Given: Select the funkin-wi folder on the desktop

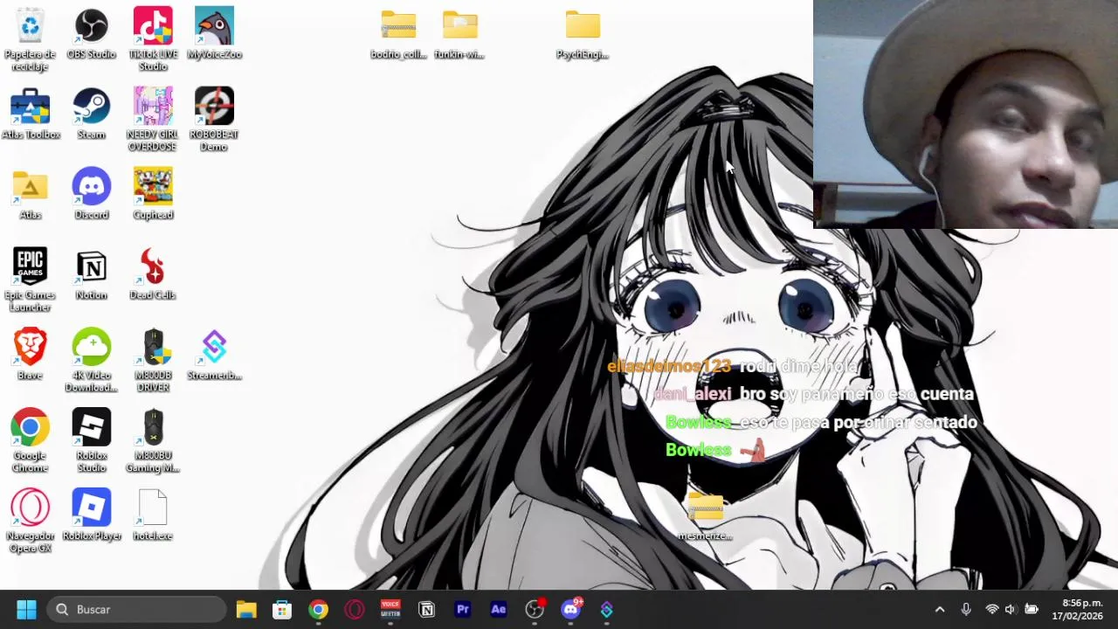Looking at the screenshot, I should point(459,35).
